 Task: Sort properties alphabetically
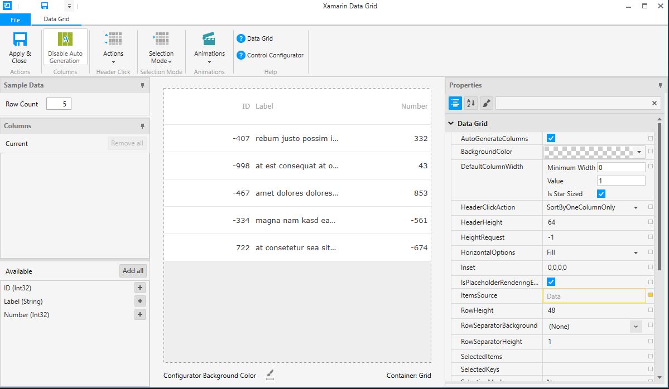(471, 103)
